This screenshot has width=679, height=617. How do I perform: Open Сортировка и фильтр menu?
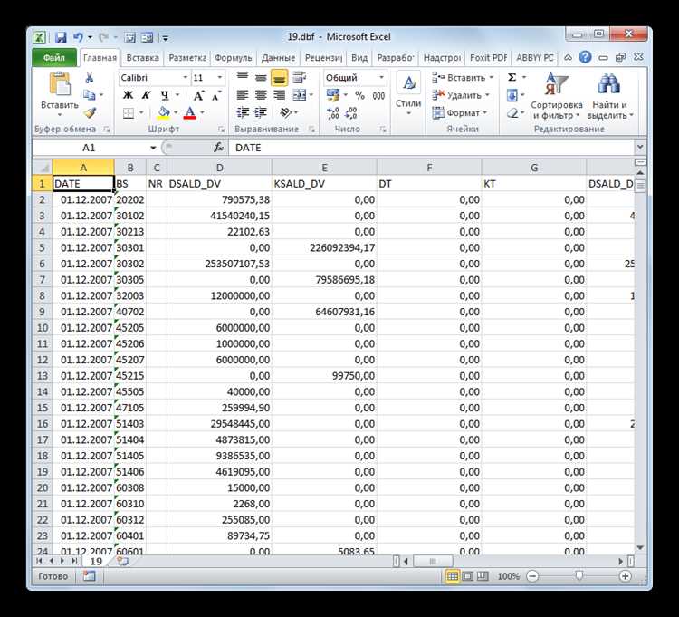click(557, 96)
